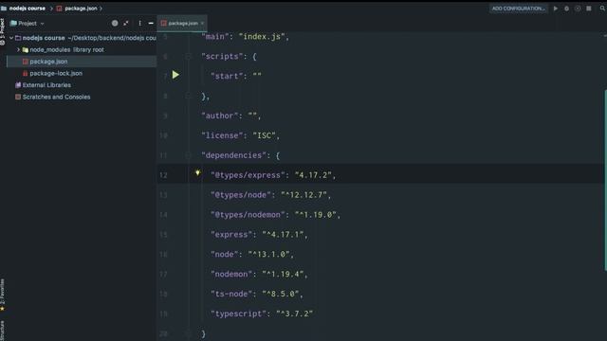
Task: Run the start script with the green gutter arrow
Action: [x=175, y=75]
